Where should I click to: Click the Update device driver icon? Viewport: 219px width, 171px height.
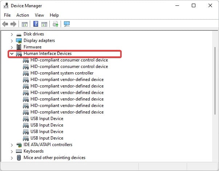[x=56, y=24]
